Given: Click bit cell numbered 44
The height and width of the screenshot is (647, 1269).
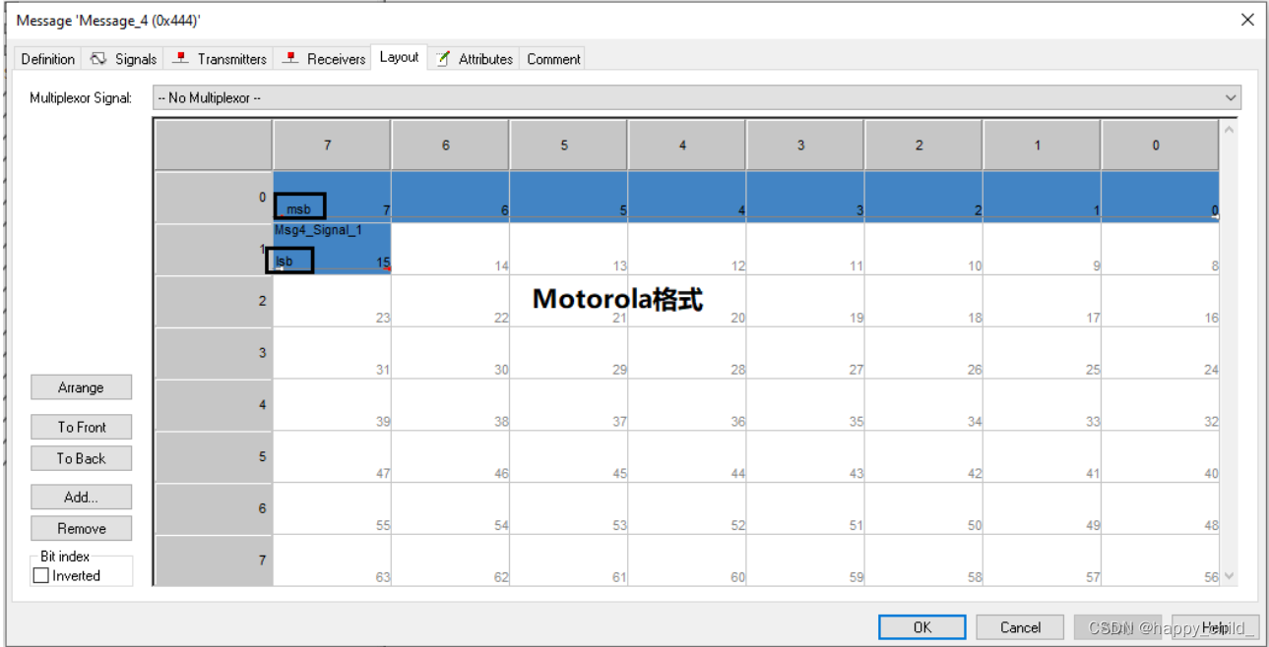Looking at the screenshot, I should [686, 456].
